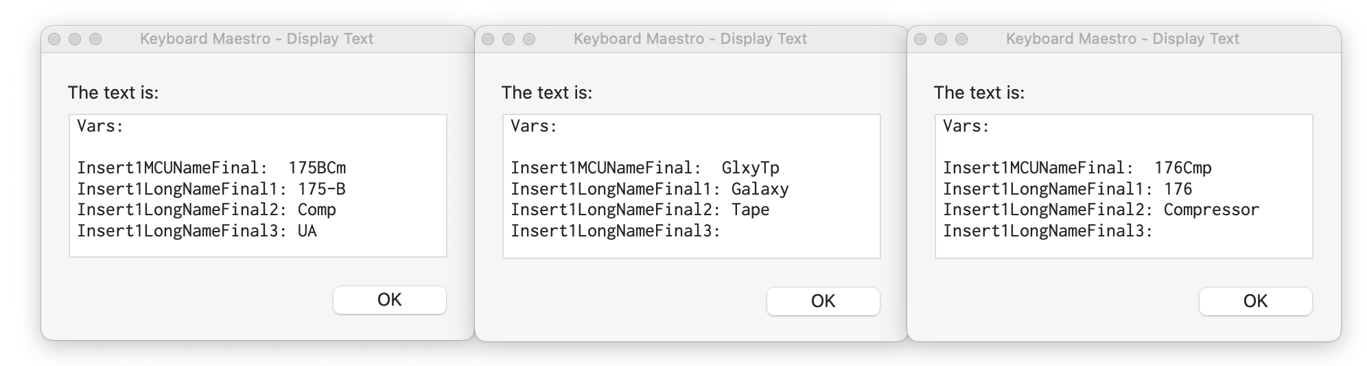Minimize the leftmost Display Text window

(x=75, y=39)
